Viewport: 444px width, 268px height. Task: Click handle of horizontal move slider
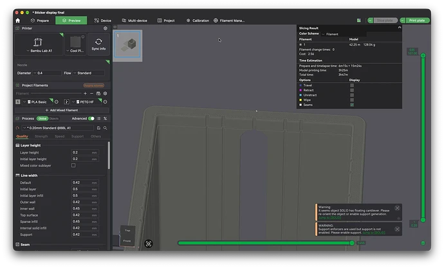point(352,243)
